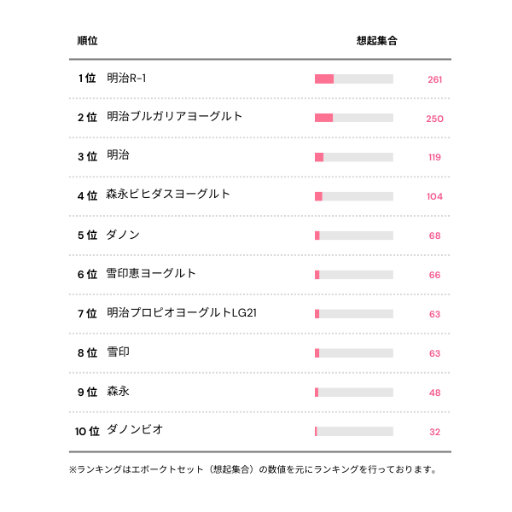Click the 順位 column header

tap(87, 40)
